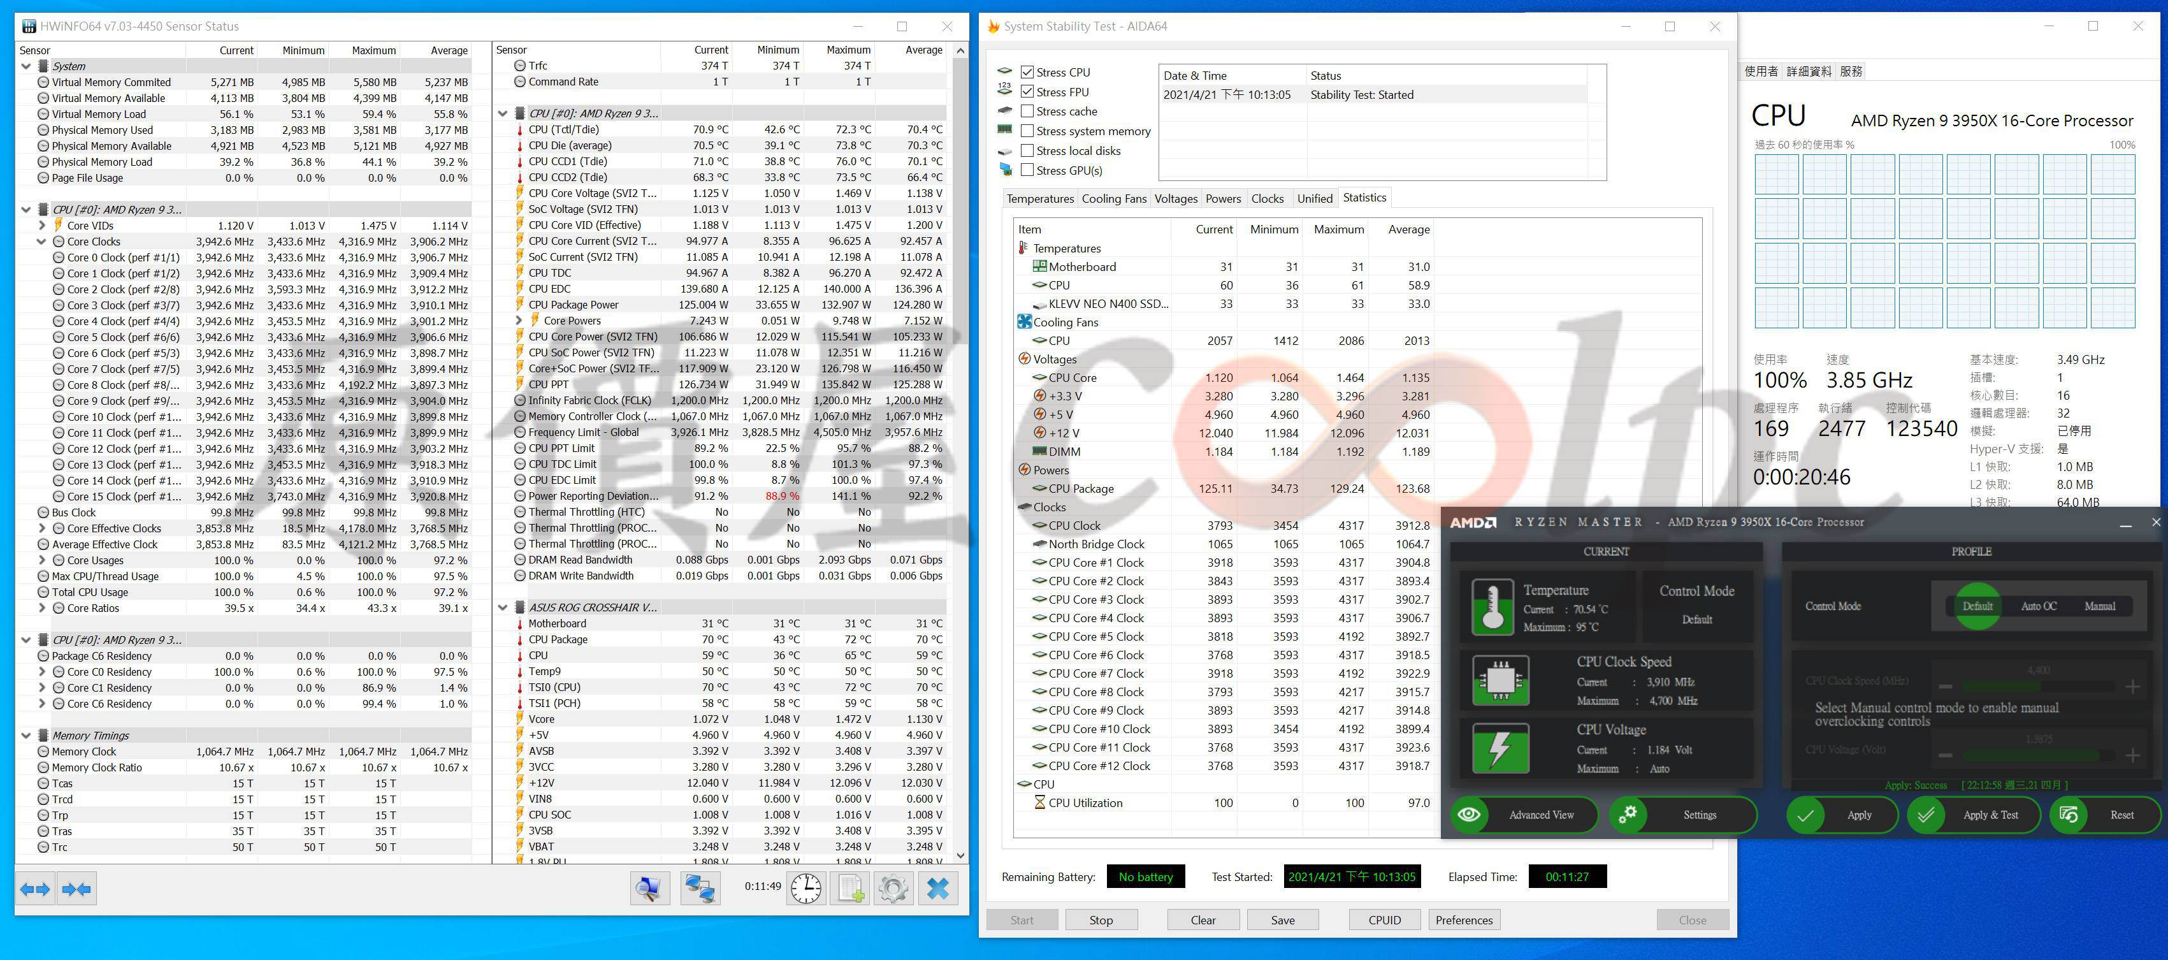Screen dimensions: 2168x960
Task: Enable Stress GPU(s) checkbox
Action: click(x=1027, y=170)
